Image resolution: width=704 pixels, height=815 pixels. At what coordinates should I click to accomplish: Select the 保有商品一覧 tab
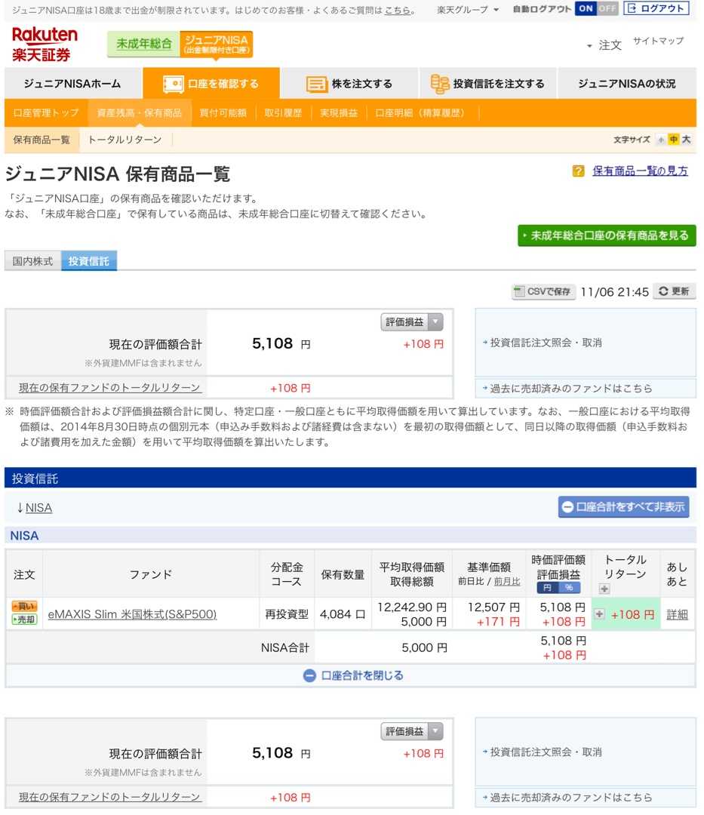click(x=42, y=140)
